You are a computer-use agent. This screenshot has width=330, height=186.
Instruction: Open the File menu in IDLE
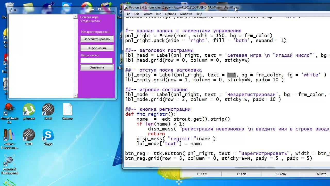(128, 14)
